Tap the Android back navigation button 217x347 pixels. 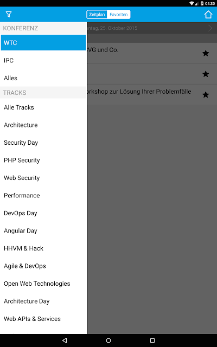[65, 340]
